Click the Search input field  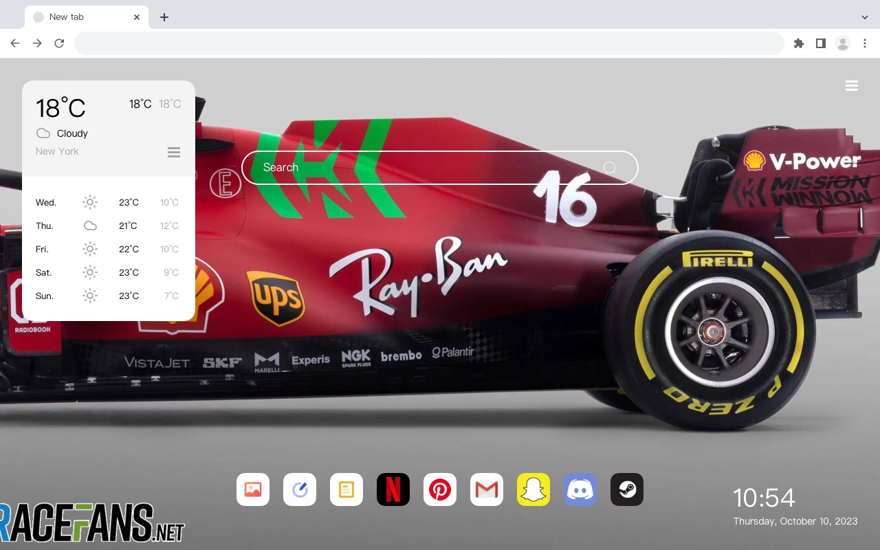(440, 168)
